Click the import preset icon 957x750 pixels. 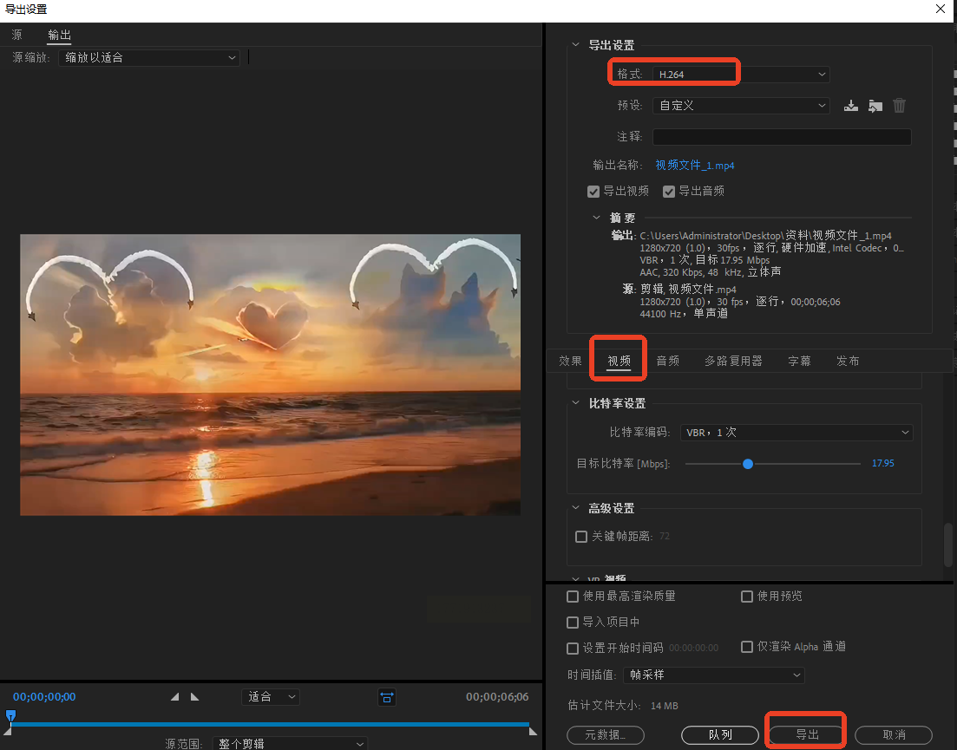click(875, 106)
